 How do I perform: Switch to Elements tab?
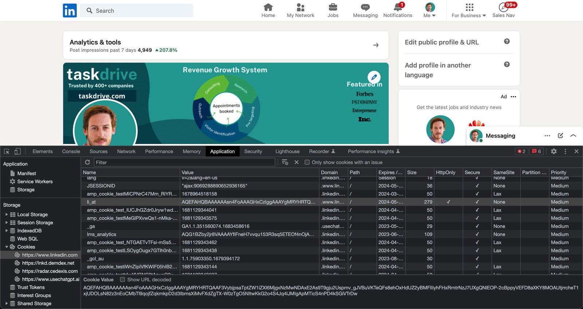[43, 151]
